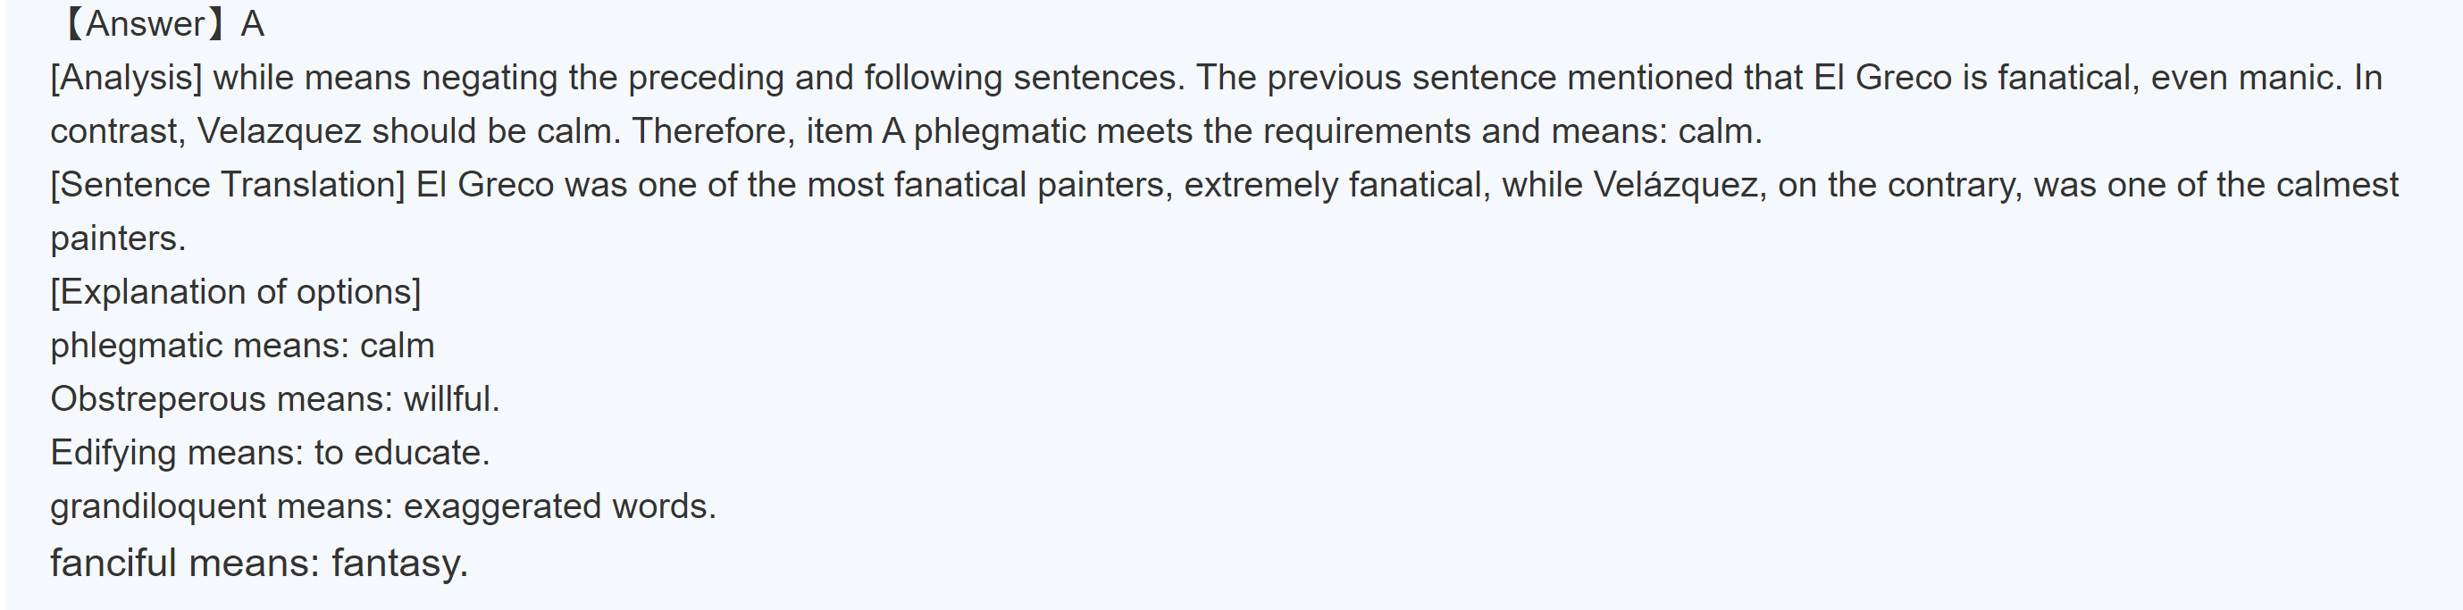Click 'El Greco' in the Sentence Translation
The height and width of the screenshot is (610, 2463).
click(485, 185)
